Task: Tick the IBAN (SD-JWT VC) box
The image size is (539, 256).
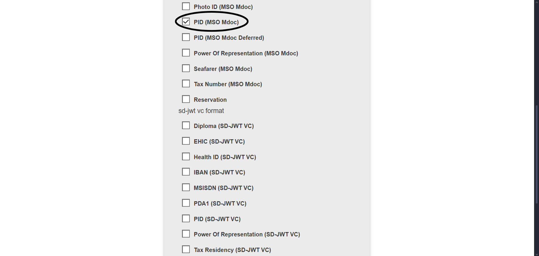Action: tap(186, 172)
